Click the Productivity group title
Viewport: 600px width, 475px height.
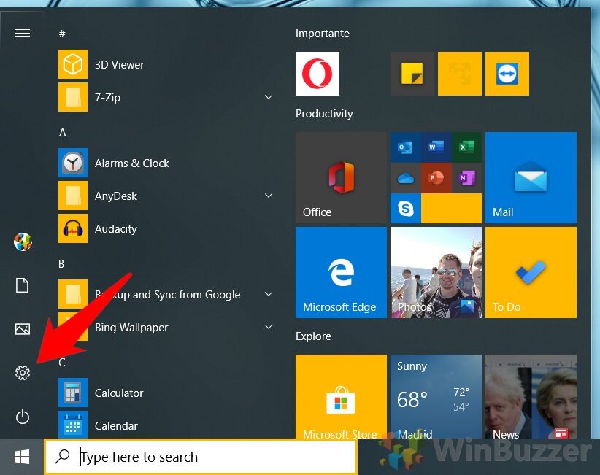[x=324, y=114]
